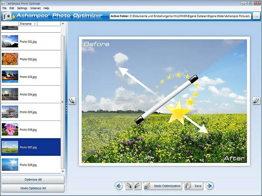
Task: Select Photo 008.jpg blue sun thumbnail
Action: [10, 165]
